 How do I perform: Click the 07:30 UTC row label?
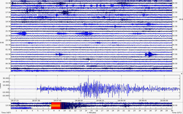coord(175,54)
